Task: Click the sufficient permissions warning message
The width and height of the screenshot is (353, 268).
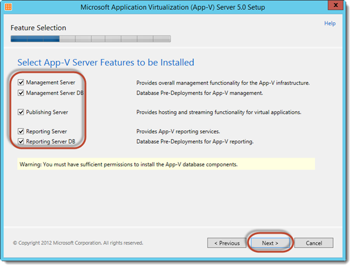Action: tap(166, 164)
